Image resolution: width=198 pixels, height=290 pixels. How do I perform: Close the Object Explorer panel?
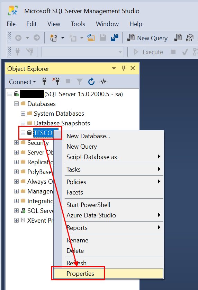(133, 68)
